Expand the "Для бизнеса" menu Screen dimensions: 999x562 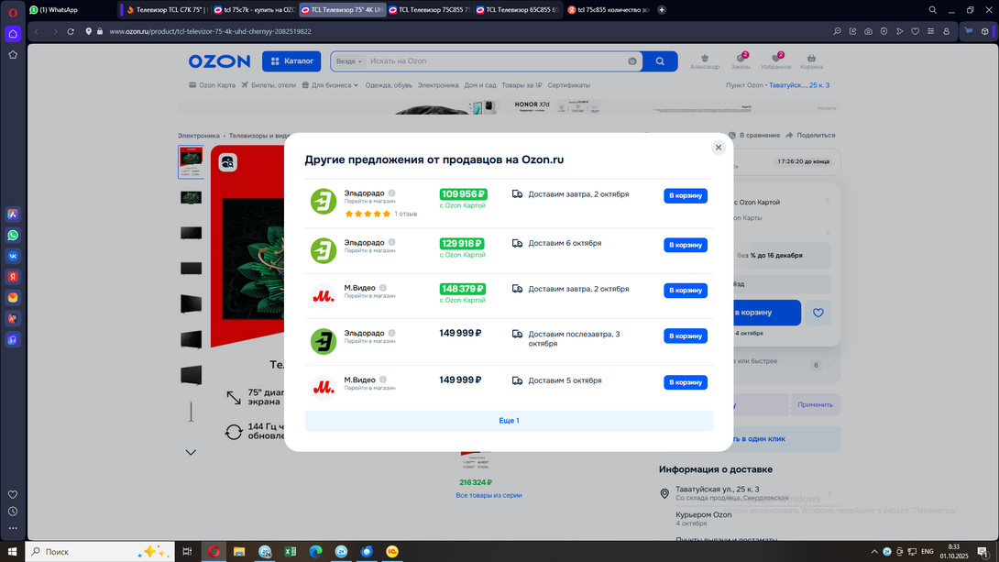click(x=331, y=85)
